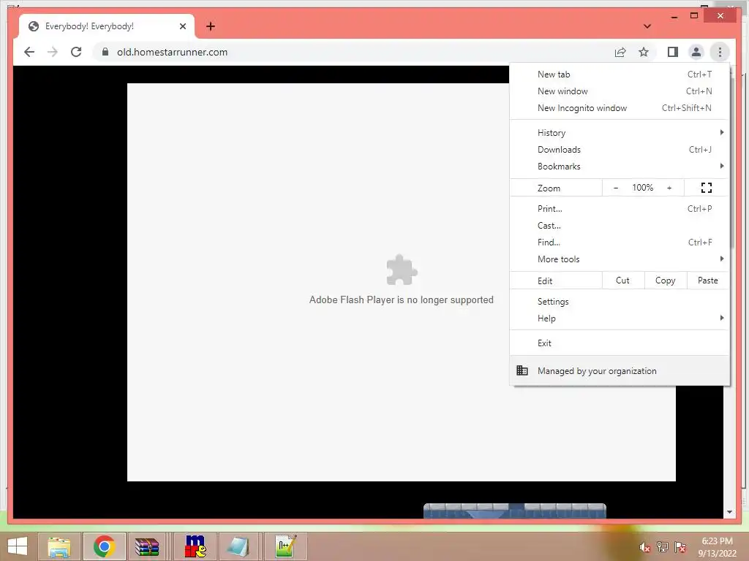Click the 100% zoom value

coord(642,188)
